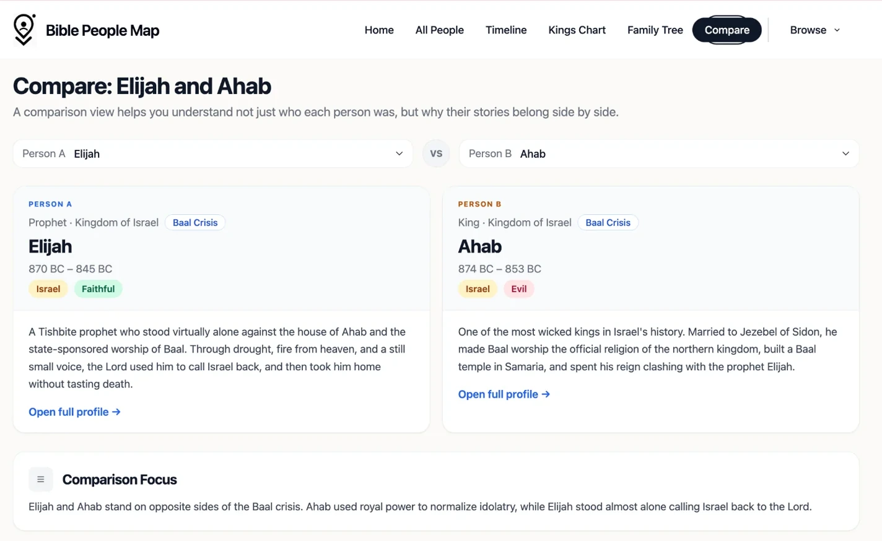Click Ahab's Baal Crisis tag
This screenshot has width=882, height=541.
click(x=608, y=223)
